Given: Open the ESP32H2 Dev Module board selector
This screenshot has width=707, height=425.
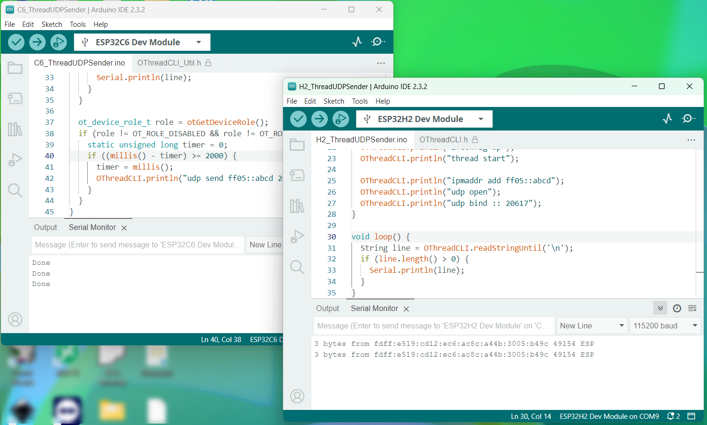Looking at the screenshot, I should (424, 119).
